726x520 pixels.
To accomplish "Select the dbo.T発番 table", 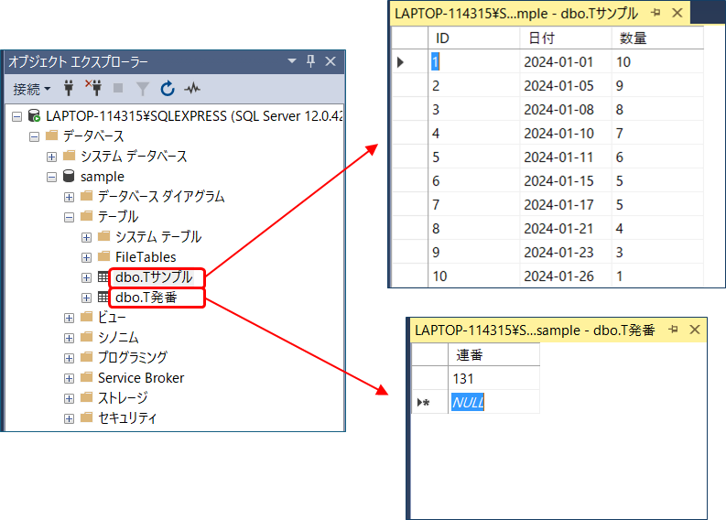I will coord(146,298).
